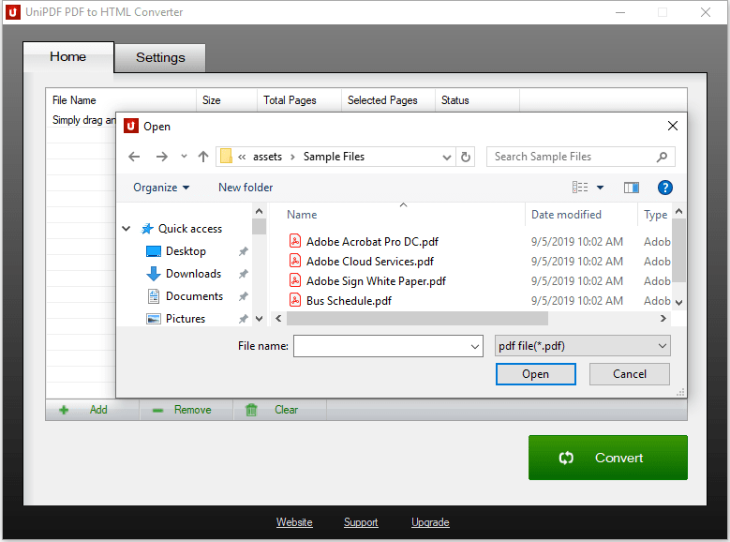Expand the File name dropdown arrow

click(x=475, y=346)
